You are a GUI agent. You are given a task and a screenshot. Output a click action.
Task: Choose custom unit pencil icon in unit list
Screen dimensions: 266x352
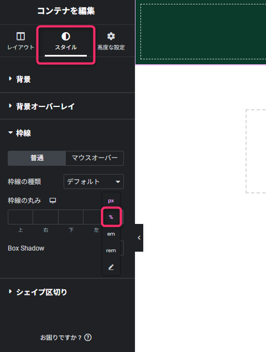tap(111, 267)
